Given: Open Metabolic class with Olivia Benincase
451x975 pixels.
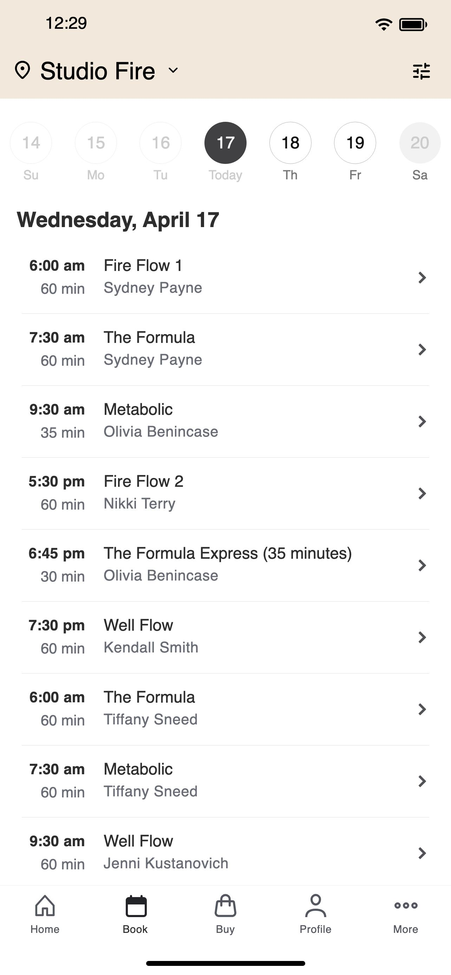Looking at the screenshot, I should coord(225,421).
